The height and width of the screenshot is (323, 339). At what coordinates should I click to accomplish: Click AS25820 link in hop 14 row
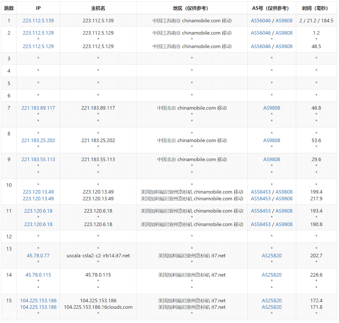pyautogui.click(x=272, y=275)
